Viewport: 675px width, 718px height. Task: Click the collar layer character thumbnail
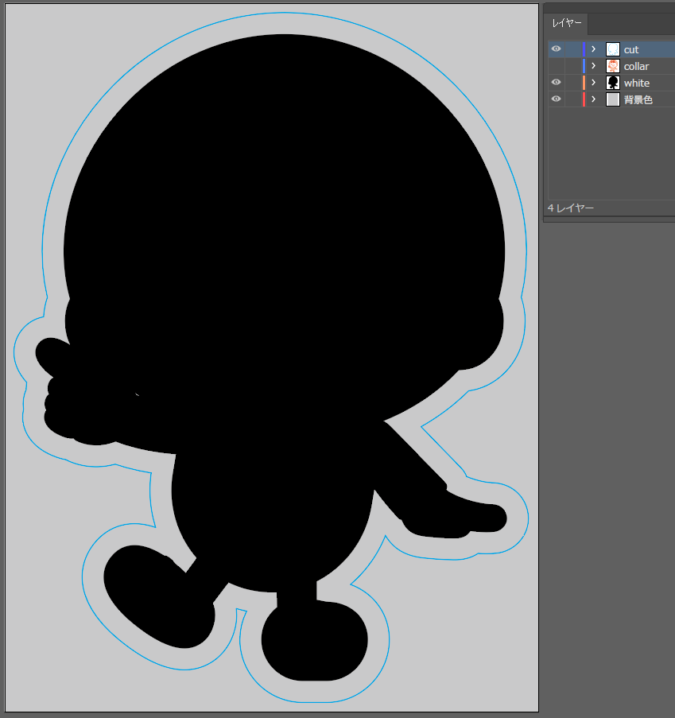coord(612,66)
